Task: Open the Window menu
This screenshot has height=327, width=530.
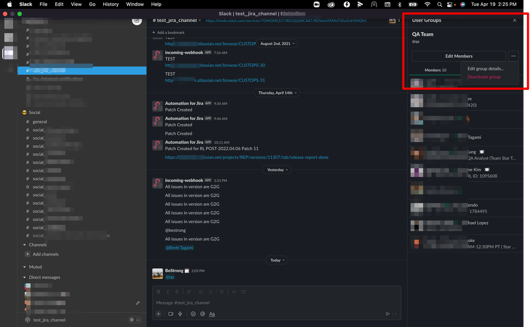Action: point(135,4)
